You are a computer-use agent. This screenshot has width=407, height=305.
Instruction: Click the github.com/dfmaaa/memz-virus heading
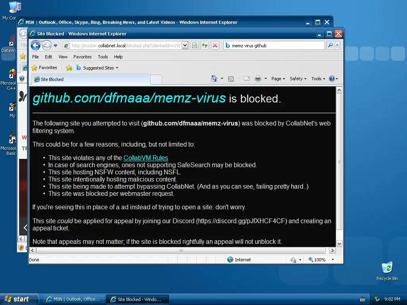point(129,98)
